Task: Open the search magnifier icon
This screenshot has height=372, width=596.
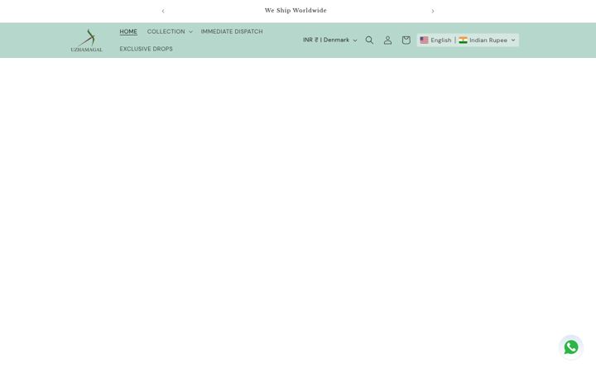Action: tap(369, 41)
